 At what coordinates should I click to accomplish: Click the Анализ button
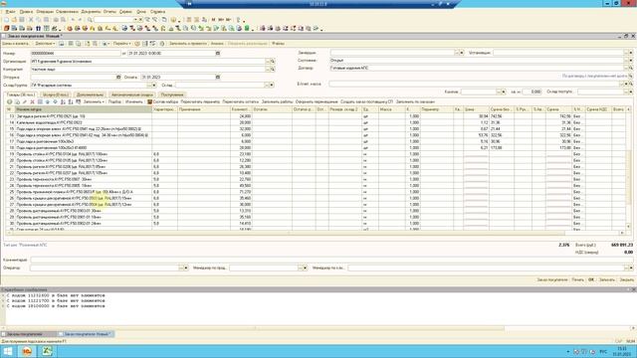point(217,44)
